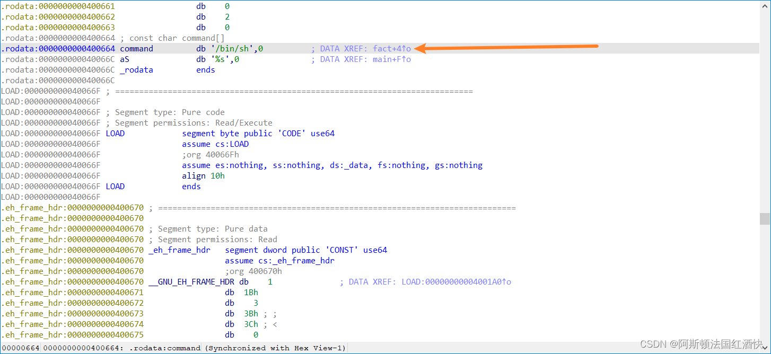Click address .rodata:0000000000400664
The width and height of the screenshot is (771, 354).
pyautogui.click(x=58, y=48)
